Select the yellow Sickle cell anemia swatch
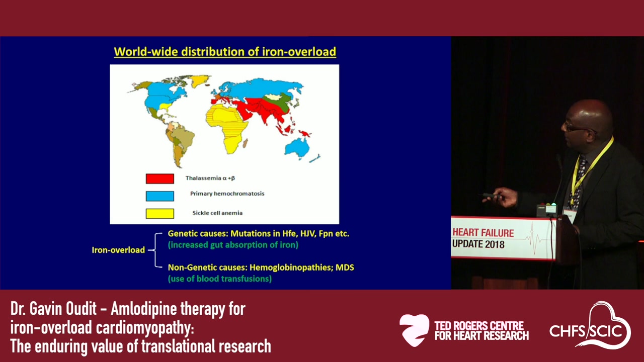This screenshot has width=644, height=362. coord(160,213)
